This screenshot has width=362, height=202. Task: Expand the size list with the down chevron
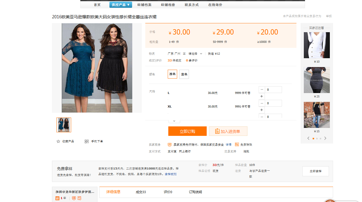174,121
